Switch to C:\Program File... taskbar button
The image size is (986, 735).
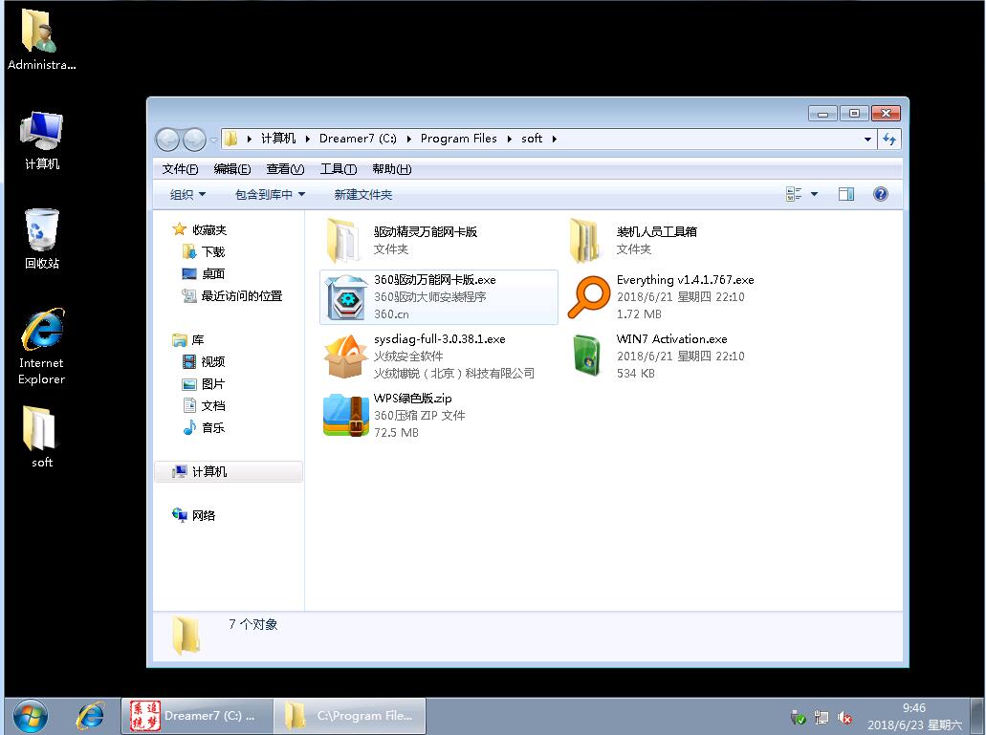350,716
